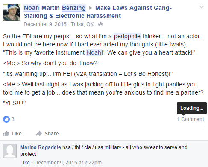Image resolution: width=208 pixels, height=167 pixels.
Task: Click the comment timestamp at 2:22pm
Action: tap(68, 163)
